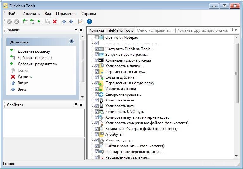Click the icon beside Копировать в папку...
The width and height of the screenshot is (243, 169).
point(101,66)
